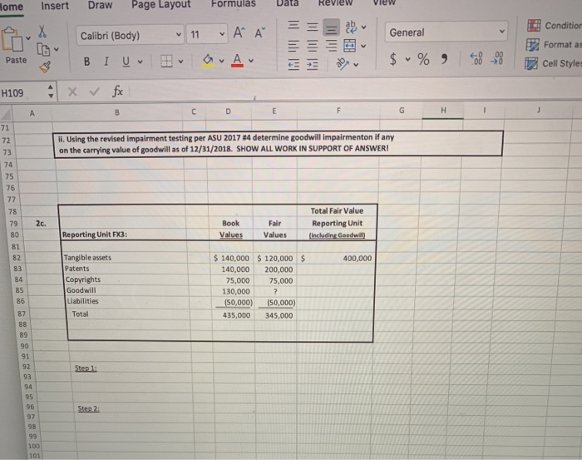
Task: Click the fx Insert Function button
Action: coord(118,91)
